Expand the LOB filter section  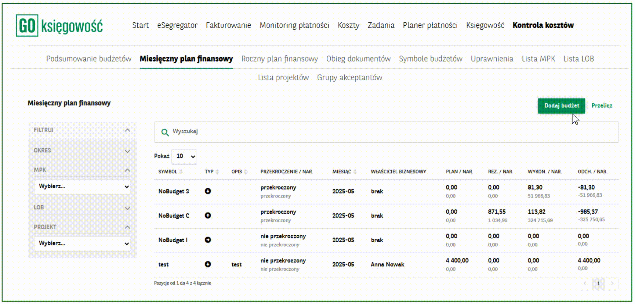click(128, 208)
